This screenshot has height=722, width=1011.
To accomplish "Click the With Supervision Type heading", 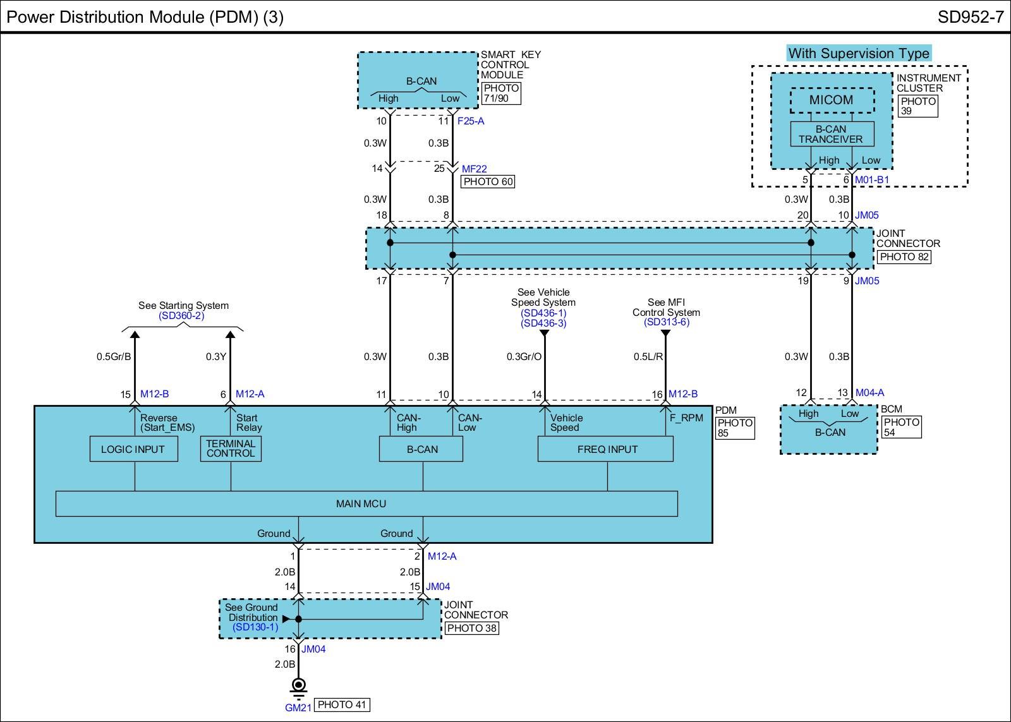I will [x=858, y=54].
